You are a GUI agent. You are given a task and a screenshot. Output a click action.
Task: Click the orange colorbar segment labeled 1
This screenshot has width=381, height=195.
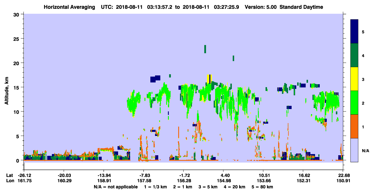click(x=354, y=126)
